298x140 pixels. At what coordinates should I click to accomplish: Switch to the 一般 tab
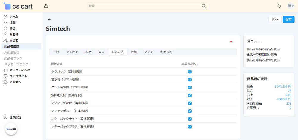tap(56, 52)
